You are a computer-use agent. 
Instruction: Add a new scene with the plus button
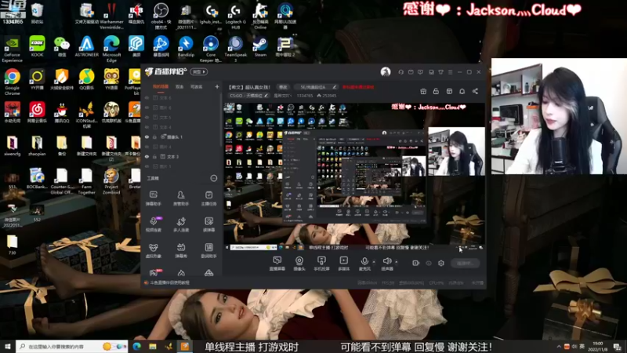(217, 86)
